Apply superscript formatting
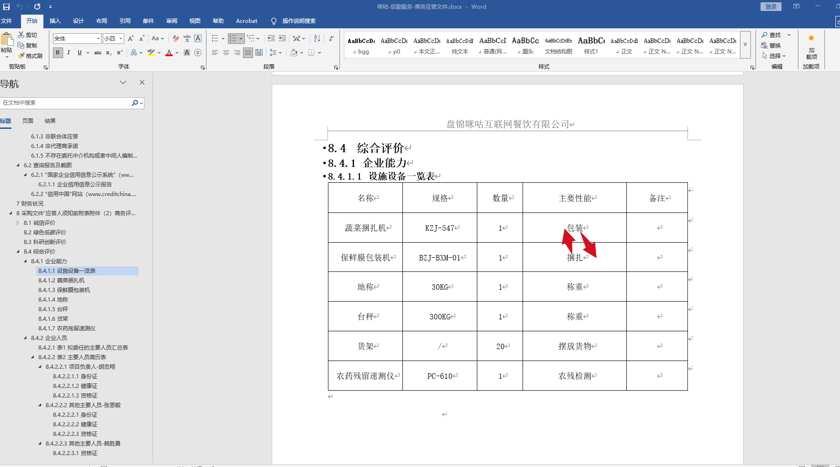 click(120, 53)
